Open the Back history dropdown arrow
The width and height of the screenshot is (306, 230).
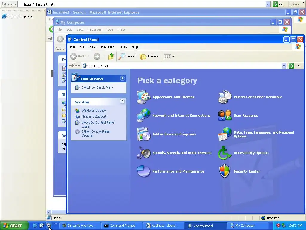tap(88, 56)
